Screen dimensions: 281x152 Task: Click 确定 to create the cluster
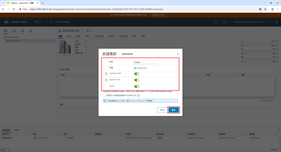click(x=173, y=110)
